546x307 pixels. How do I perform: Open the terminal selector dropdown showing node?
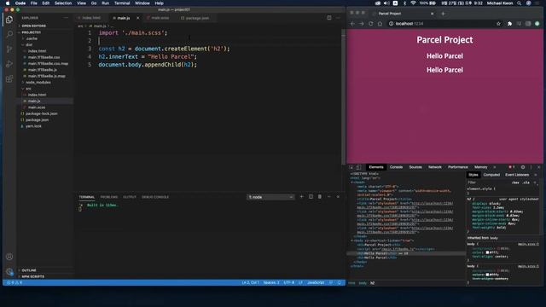(270, 197)
